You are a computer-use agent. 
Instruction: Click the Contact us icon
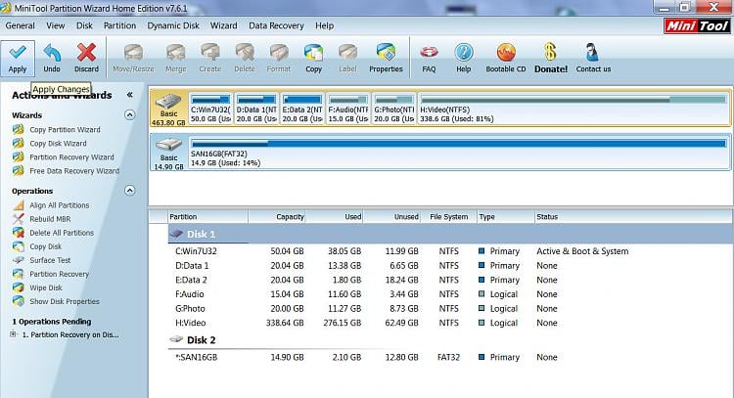coord(593,53)
